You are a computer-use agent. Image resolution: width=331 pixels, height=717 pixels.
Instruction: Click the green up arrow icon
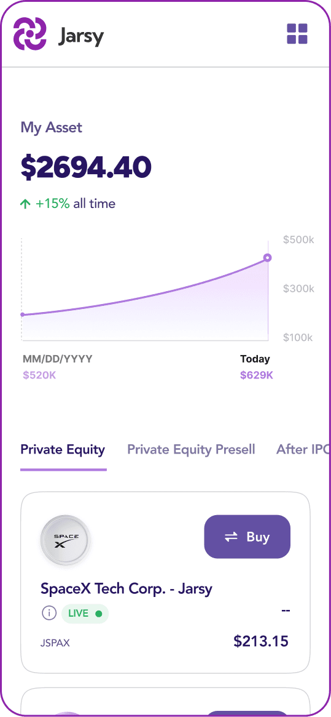point(26,204)
